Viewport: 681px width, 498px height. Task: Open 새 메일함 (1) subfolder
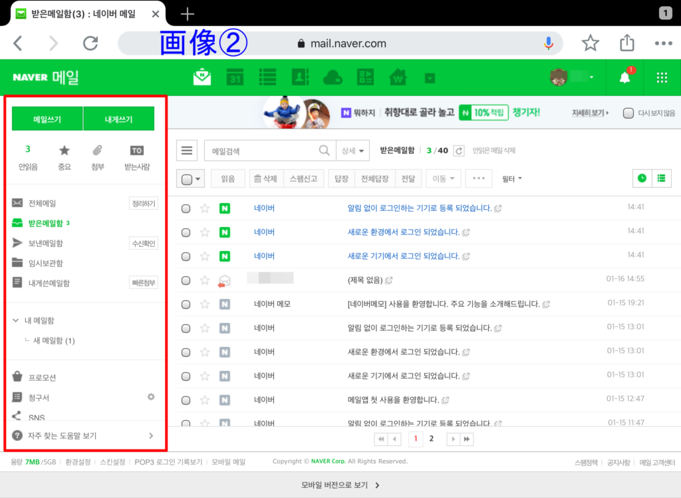pyautogui.click(x=54, y=341)
